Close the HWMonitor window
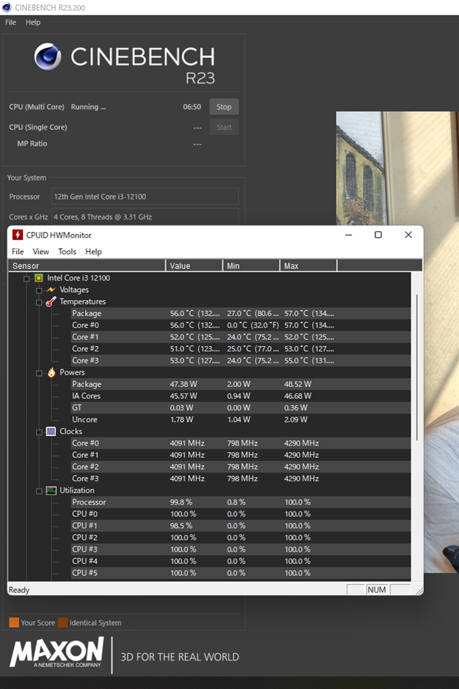The width and height of the screenshot is (459, 689). click(408, 235)
